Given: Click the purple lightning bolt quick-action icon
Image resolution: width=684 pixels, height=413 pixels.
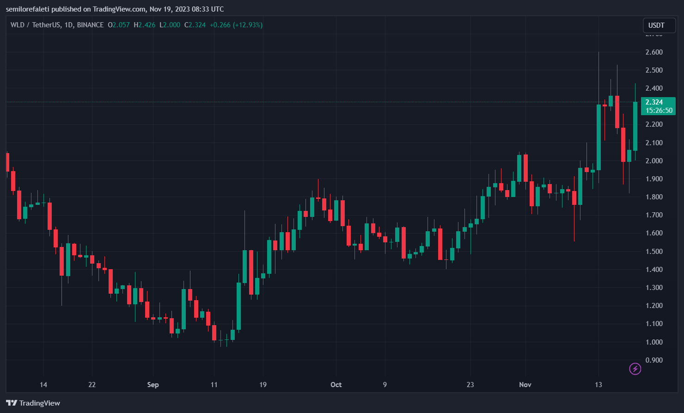Looking at the screenshot, I should 635,369.
